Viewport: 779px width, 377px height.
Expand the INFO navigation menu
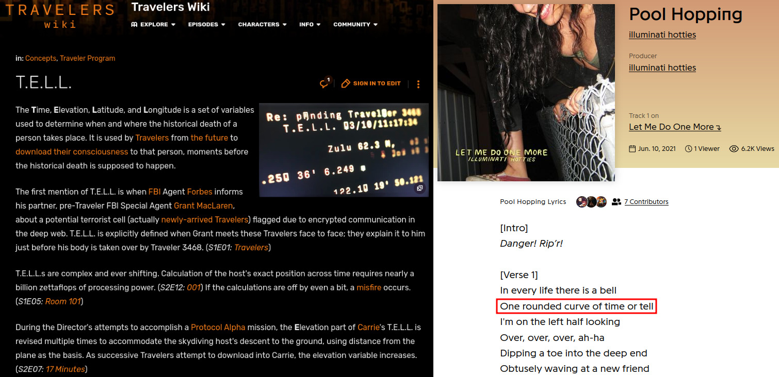pos(310,24)
